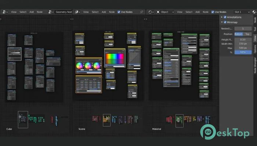Open Node menu in shader editor header
This screenshot has height=146, width=257.
pyautogui.click(x=206, y=12)
